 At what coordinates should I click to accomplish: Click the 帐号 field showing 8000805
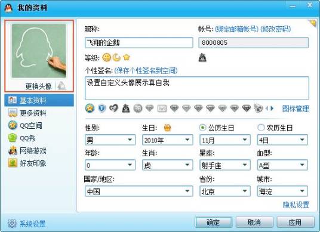(x=254, y=42)
